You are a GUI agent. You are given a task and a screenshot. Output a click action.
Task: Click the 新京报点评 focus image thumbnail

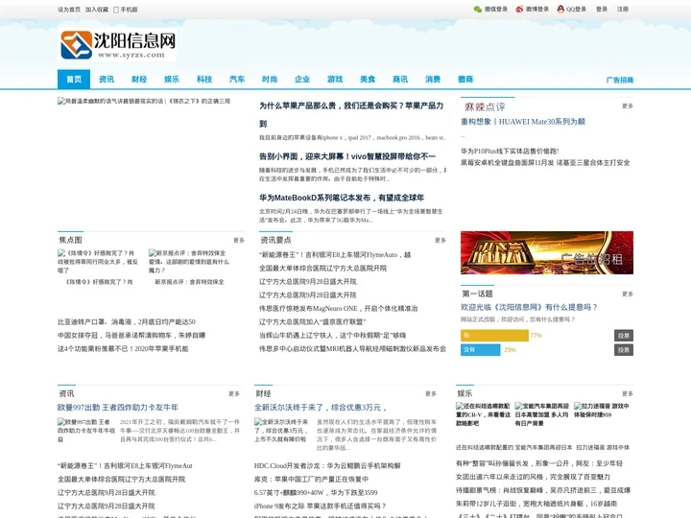tap(190, 262)
